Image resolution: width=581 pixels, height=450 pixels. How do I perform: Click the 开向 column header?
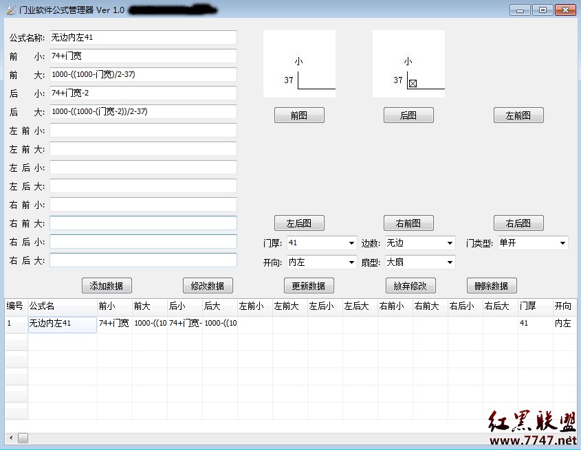[x=565, y=306]
